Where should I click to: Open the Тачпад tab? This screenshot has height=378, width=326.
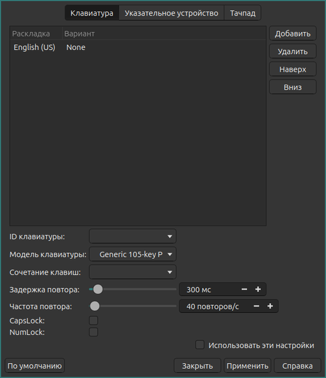tap(243, 13)
